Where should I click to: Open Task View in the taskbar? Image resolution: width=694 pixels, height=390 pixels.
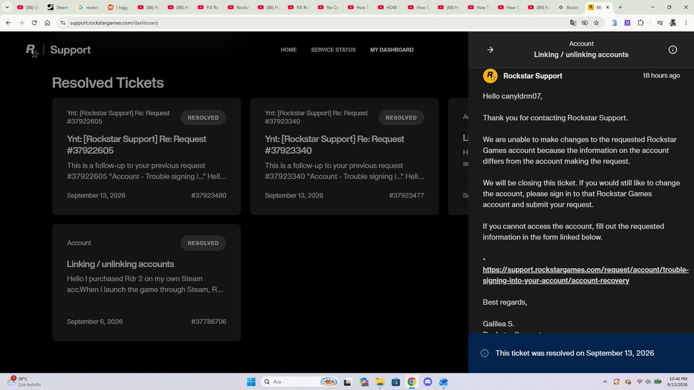click(x=348, y=382)
